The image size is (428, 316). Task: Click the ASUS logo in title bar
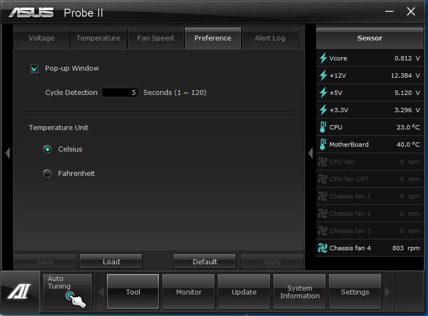click(x=31, y=12)
